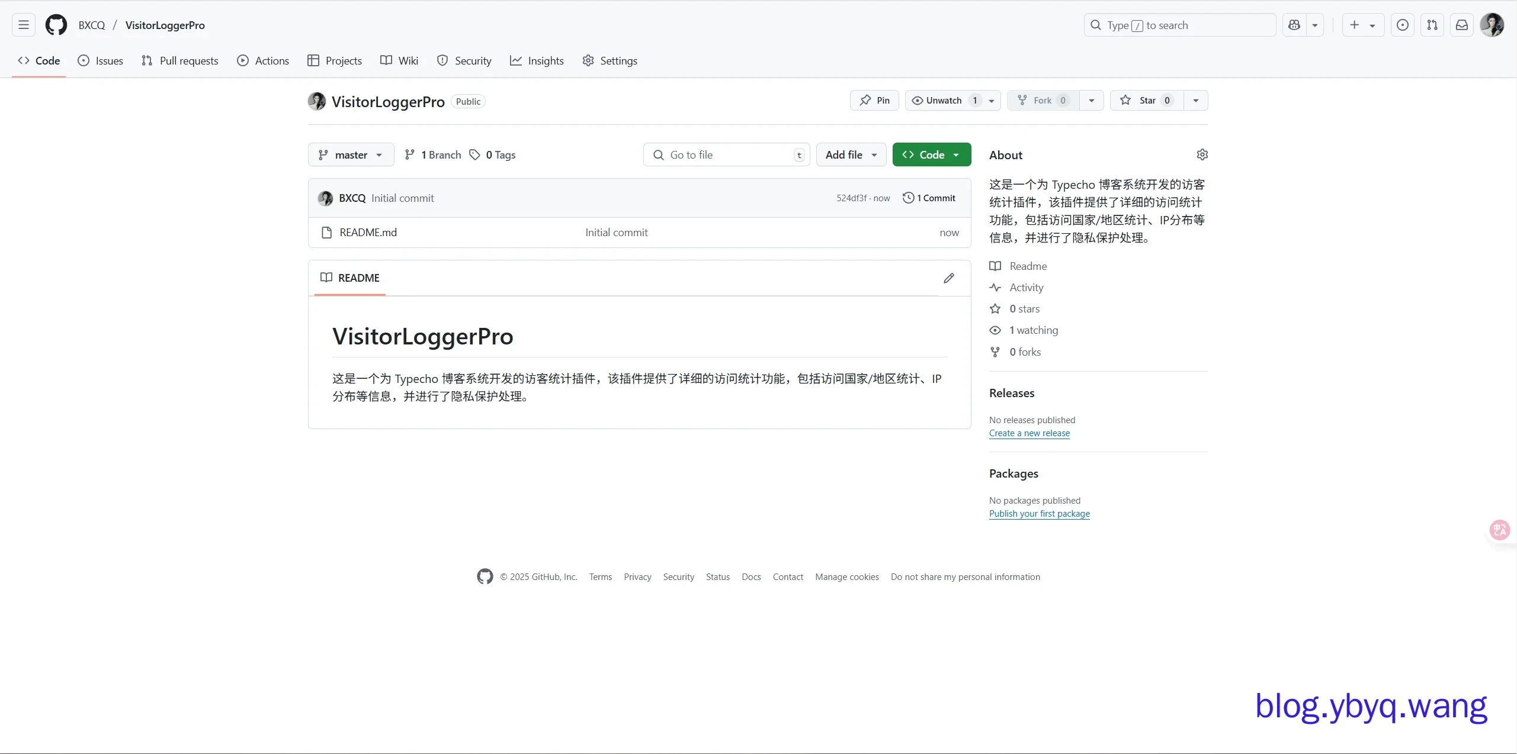Open the master branch selector
Screen dimensions: 1517x754
(351, 154)
